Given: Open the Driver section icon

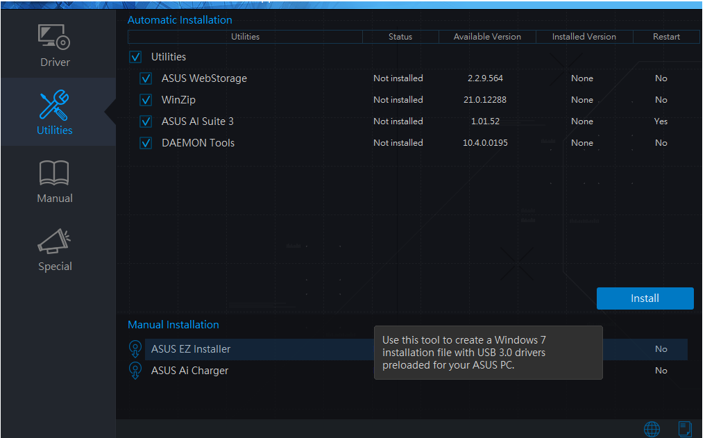Looking at the screenshot, I should [54, 37].
